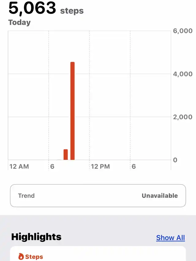Tap the morning 6 axis label
Screen dimensions: 196x261
click(x=52, y=166)
